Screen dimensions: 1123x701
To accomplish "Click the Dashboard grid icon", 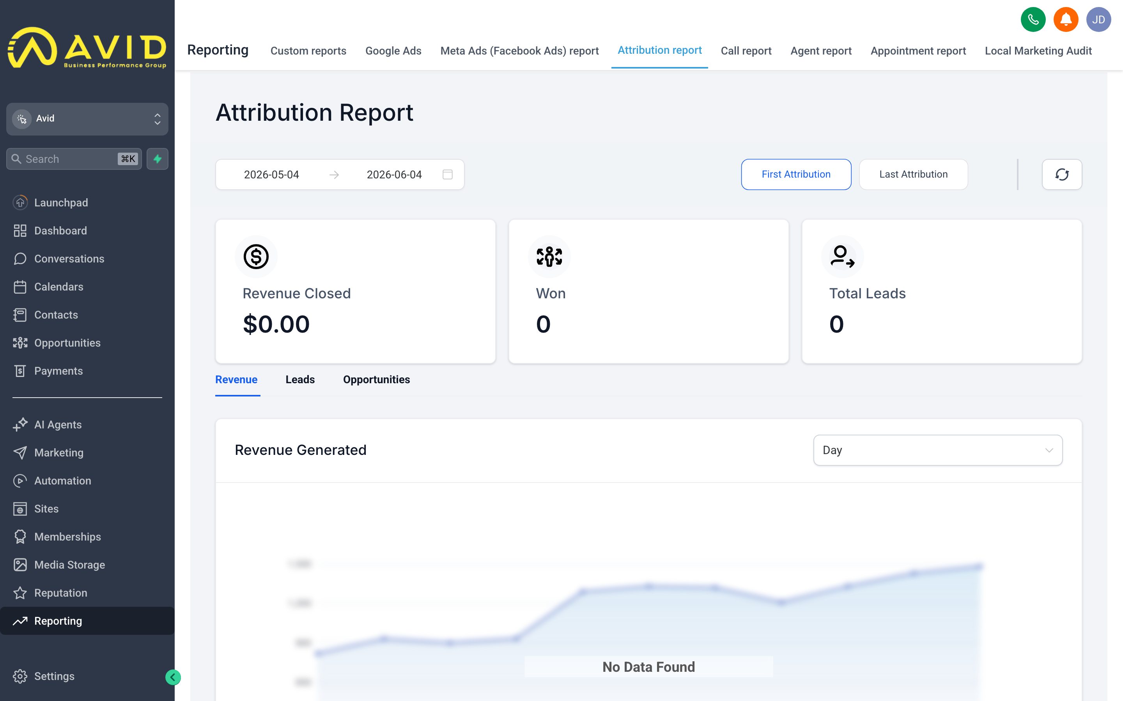I will click(20, 231).
